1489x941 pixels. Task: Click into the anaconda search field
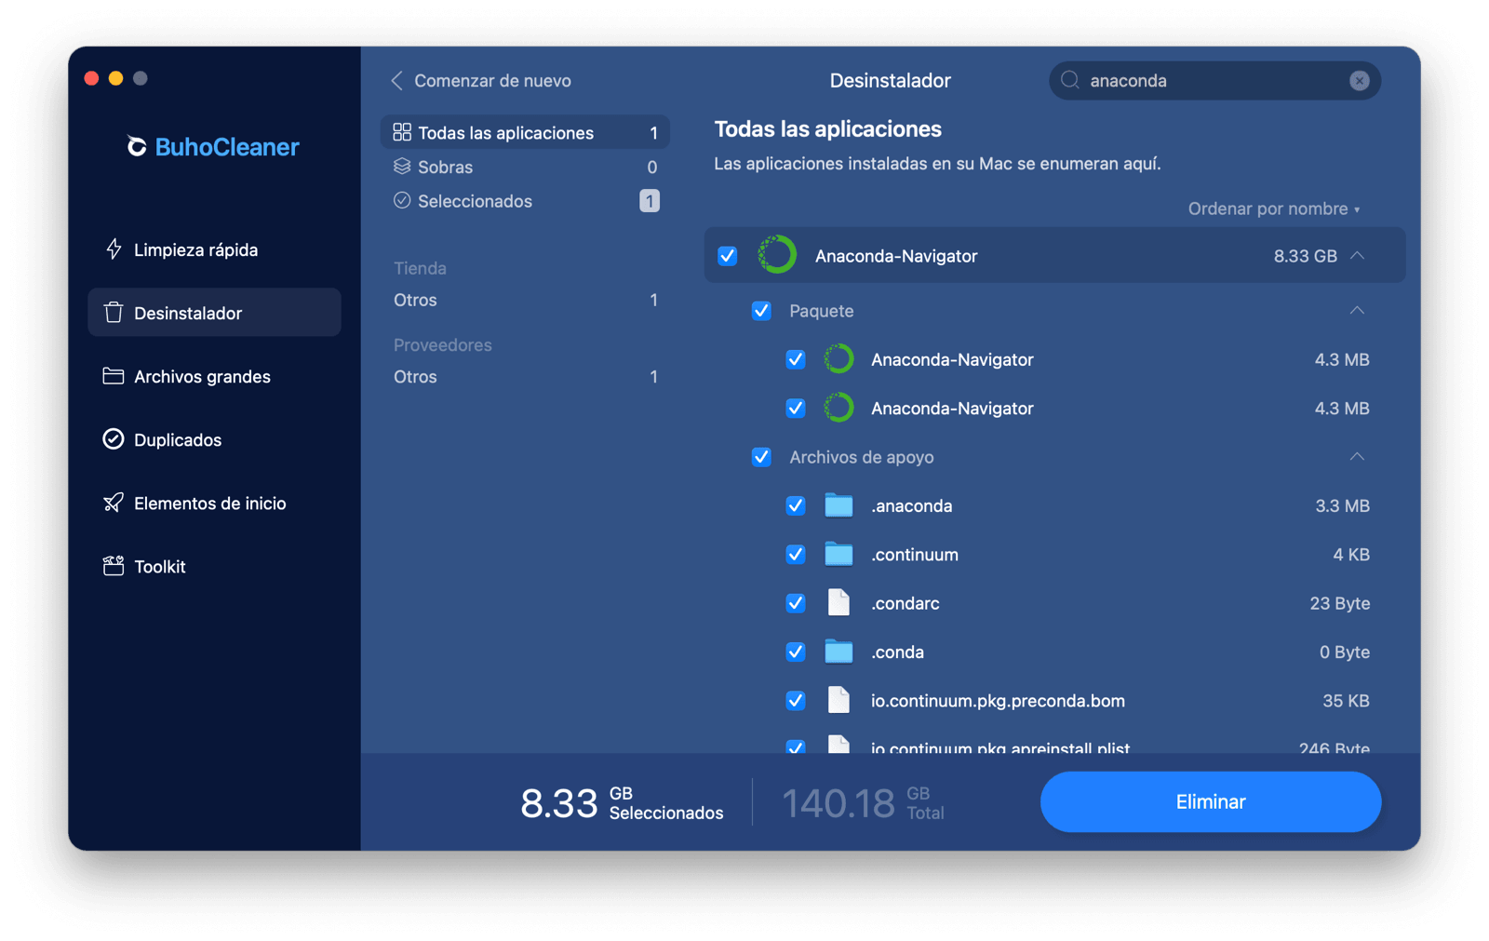(1214, 80)
